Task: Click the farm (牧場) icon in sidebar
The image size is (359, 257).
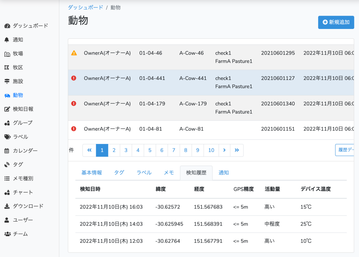Action: tap(7, 53)
